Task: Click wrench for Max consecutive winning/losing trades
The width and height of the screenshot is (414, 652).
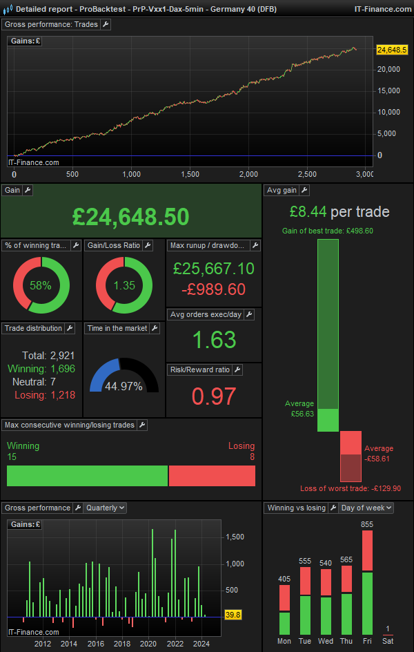Action: pyautogui.click(x=142, y=425)
